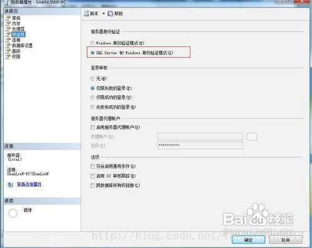
Task: Select the 处理器 page icon
Action: coord(8,29)
